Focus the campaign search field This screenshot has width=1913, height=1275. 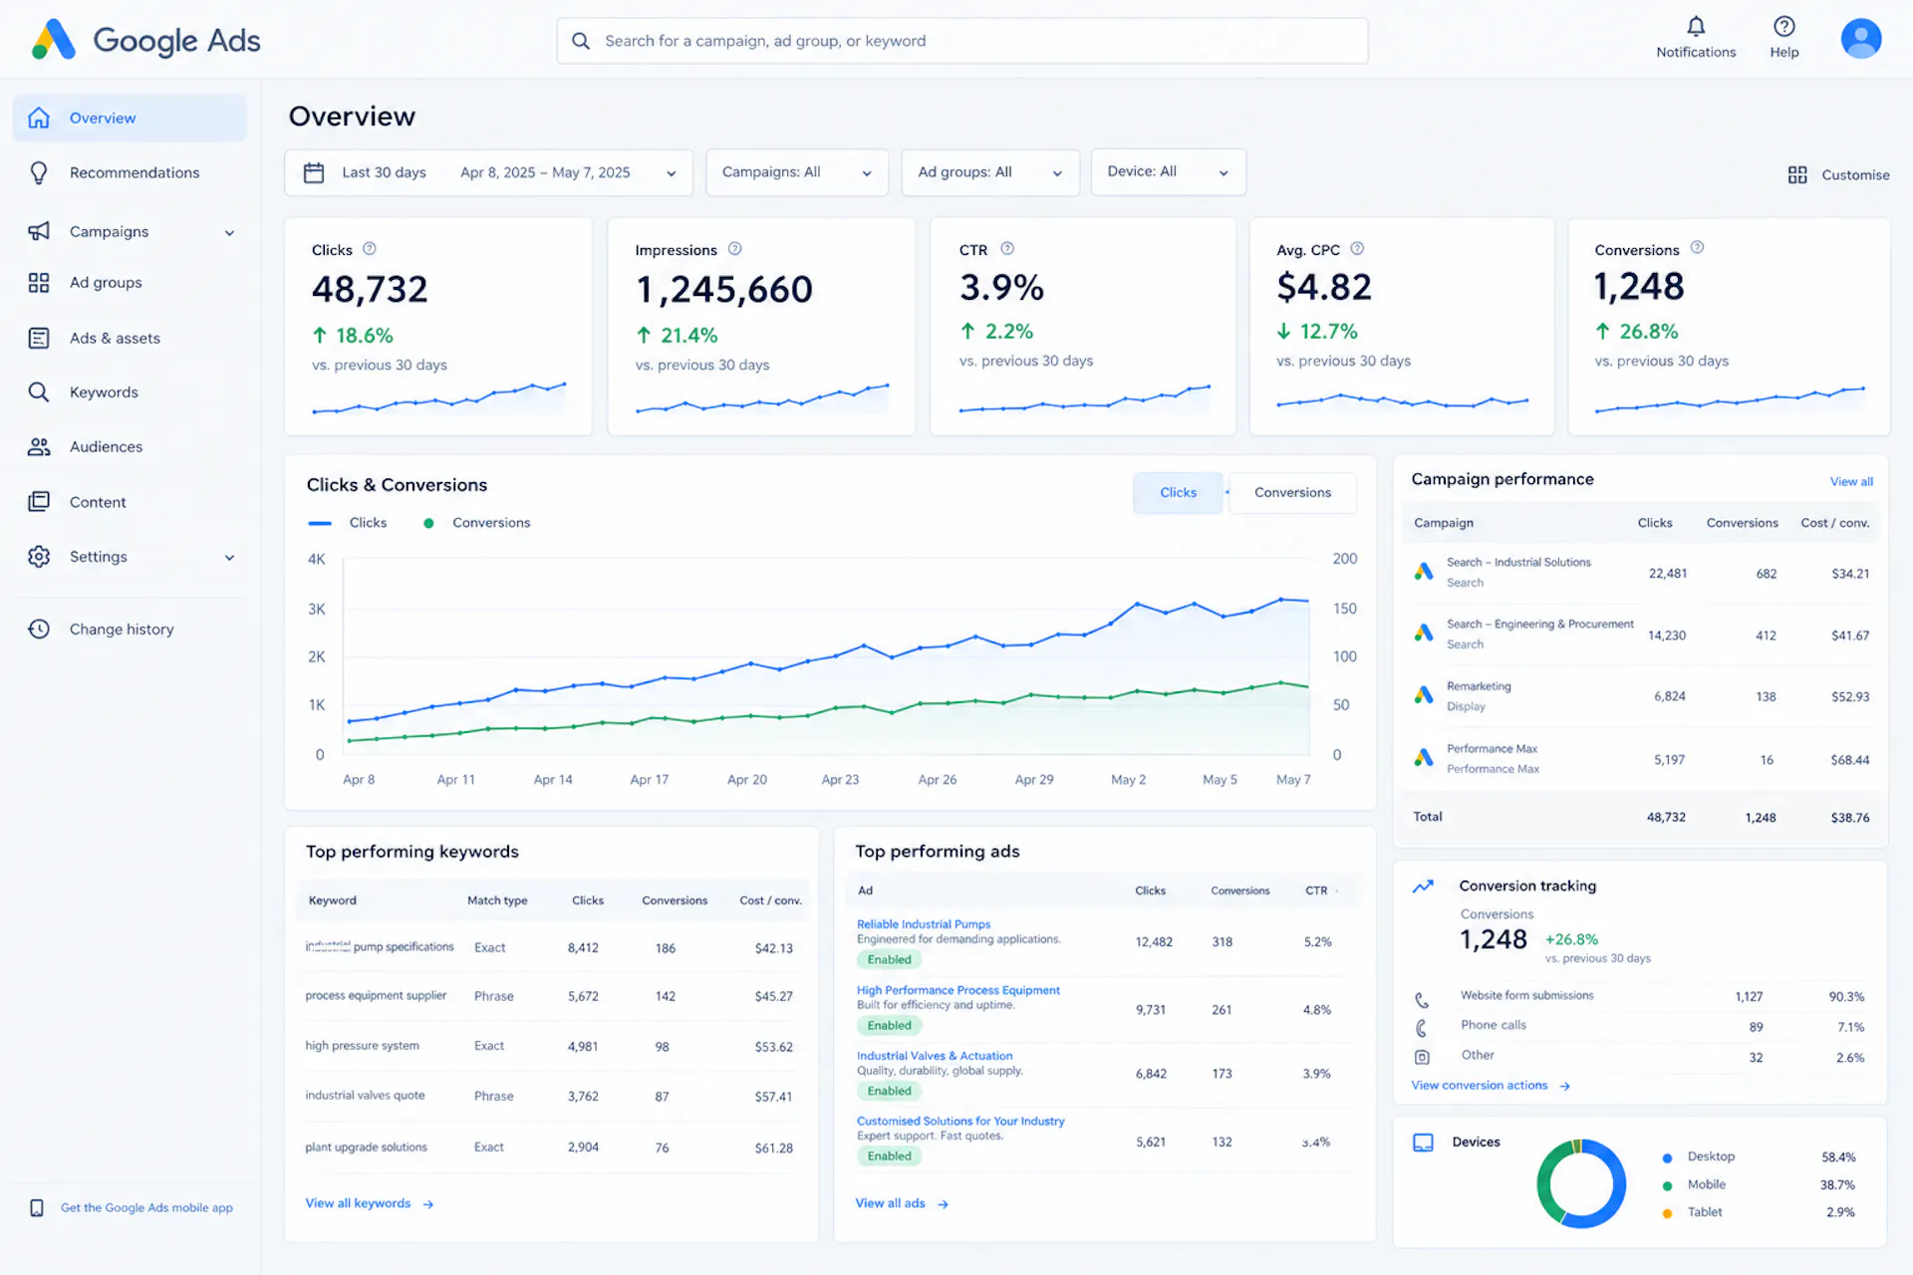(x=962, y=41)
